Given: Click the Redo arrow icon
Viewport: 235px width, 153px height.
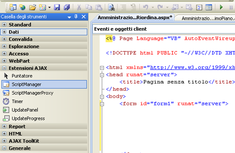Looking at the screenshot, I should pyautogui.click(x=160, y=7).
